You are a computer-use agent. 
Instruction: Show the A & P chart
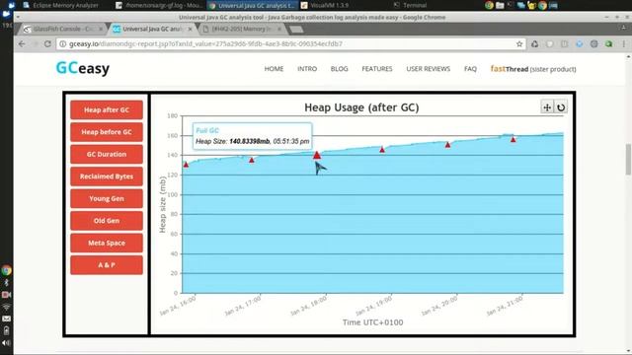[107, 265]
